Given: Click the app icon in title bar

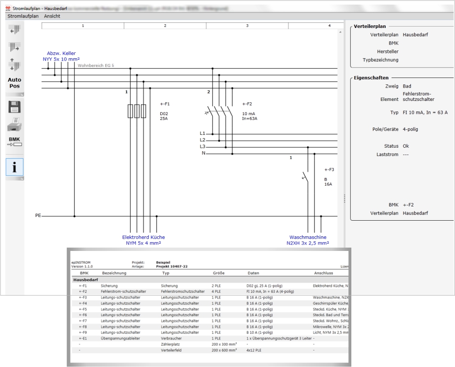Looking at the screenshot, I should tap(8, 8).
